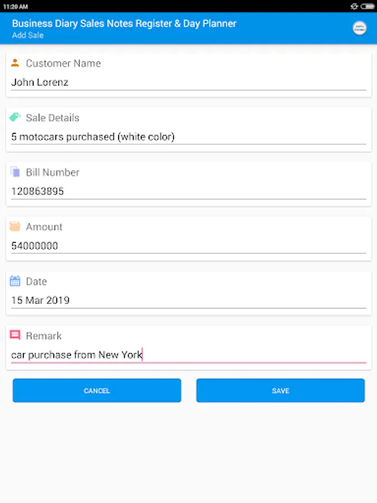Edit the John Lorenz customer name field

coord(189,83)
